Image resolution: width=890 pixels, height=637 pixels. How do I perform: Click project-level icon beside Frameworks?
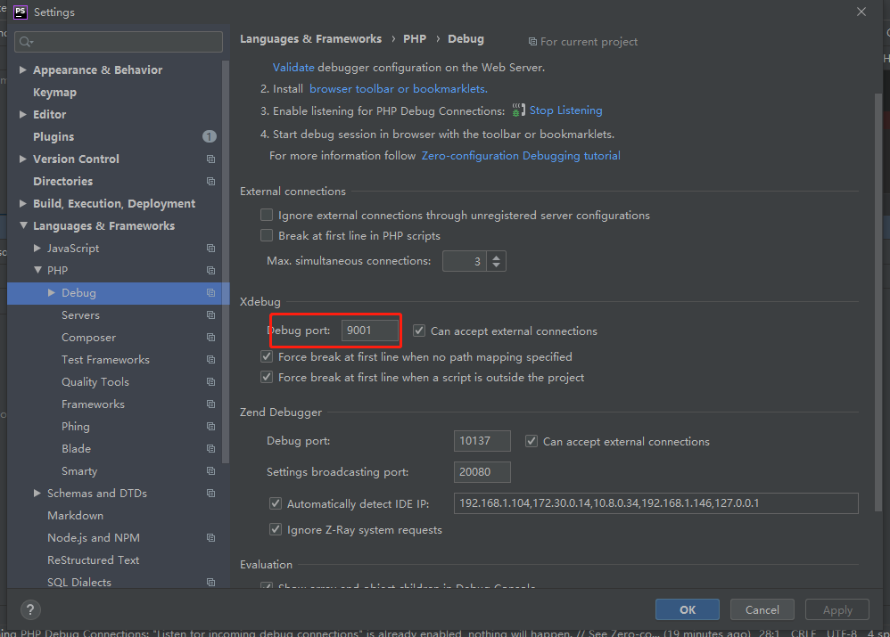[x=210, y=404]
